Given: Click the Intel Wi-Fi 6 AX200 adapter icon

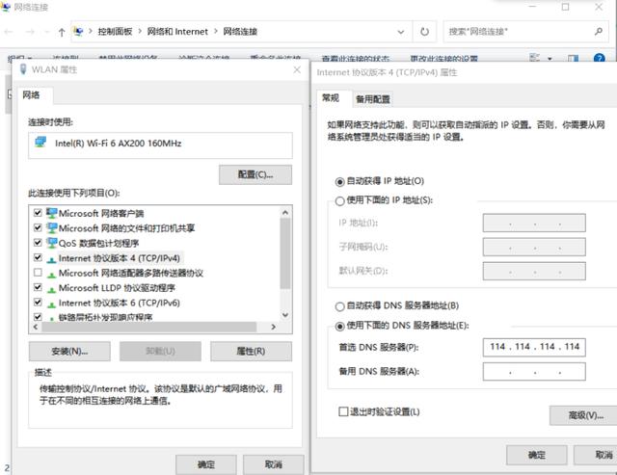Looking at the screenshot, I should 40,143.
